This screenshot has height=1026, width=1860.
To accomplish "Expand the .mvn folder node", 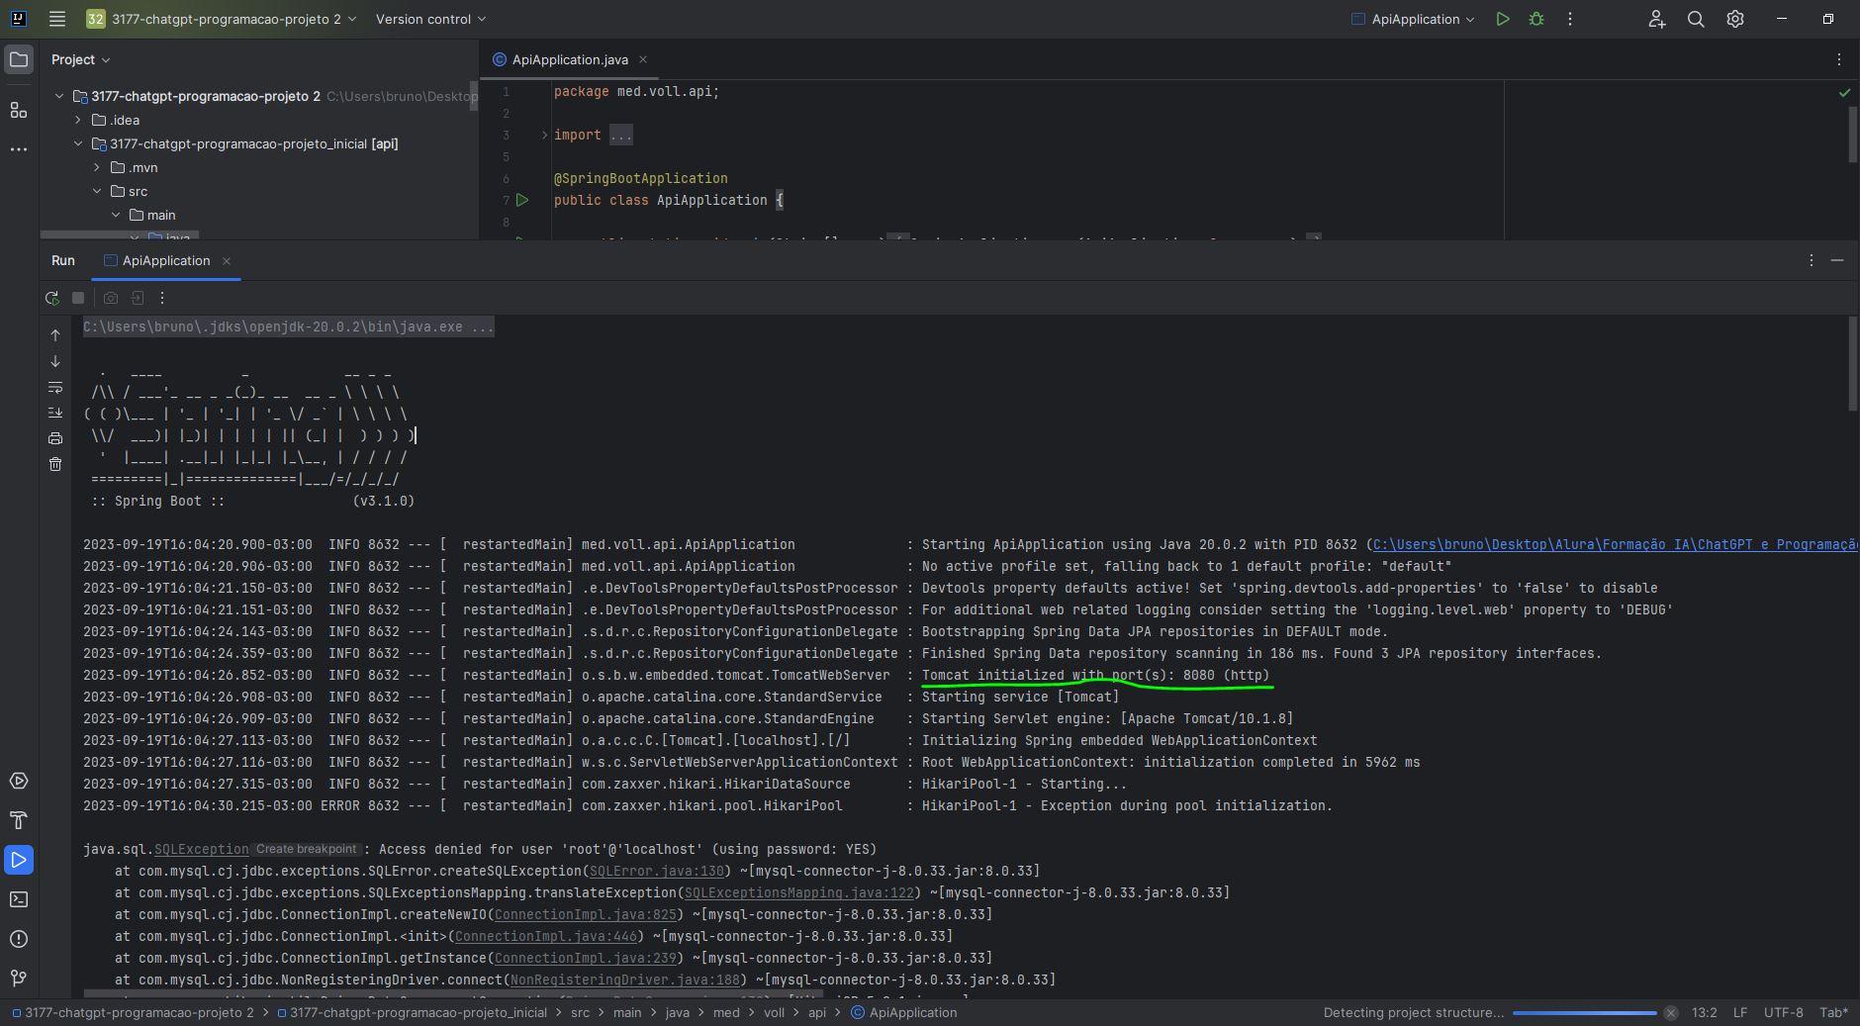I will point(97,167).
